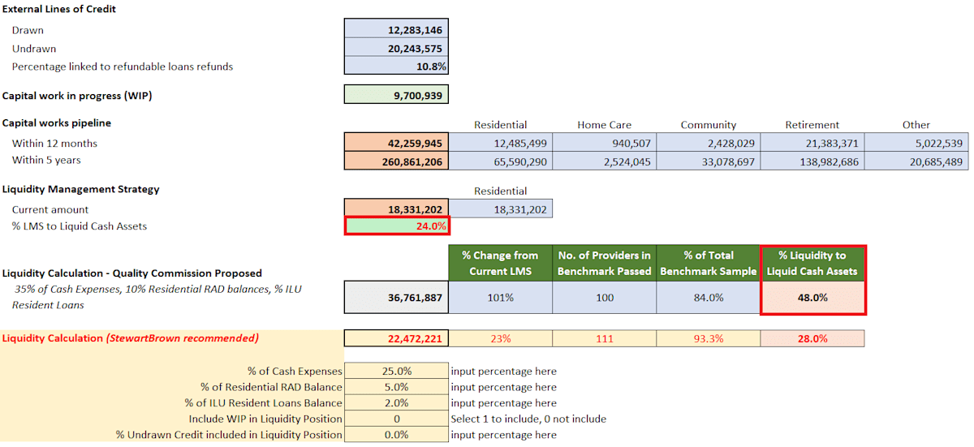Click the % Undrawn Credit input cell
Viewport: 974px width, 447px height.
(x=396, y=435)
